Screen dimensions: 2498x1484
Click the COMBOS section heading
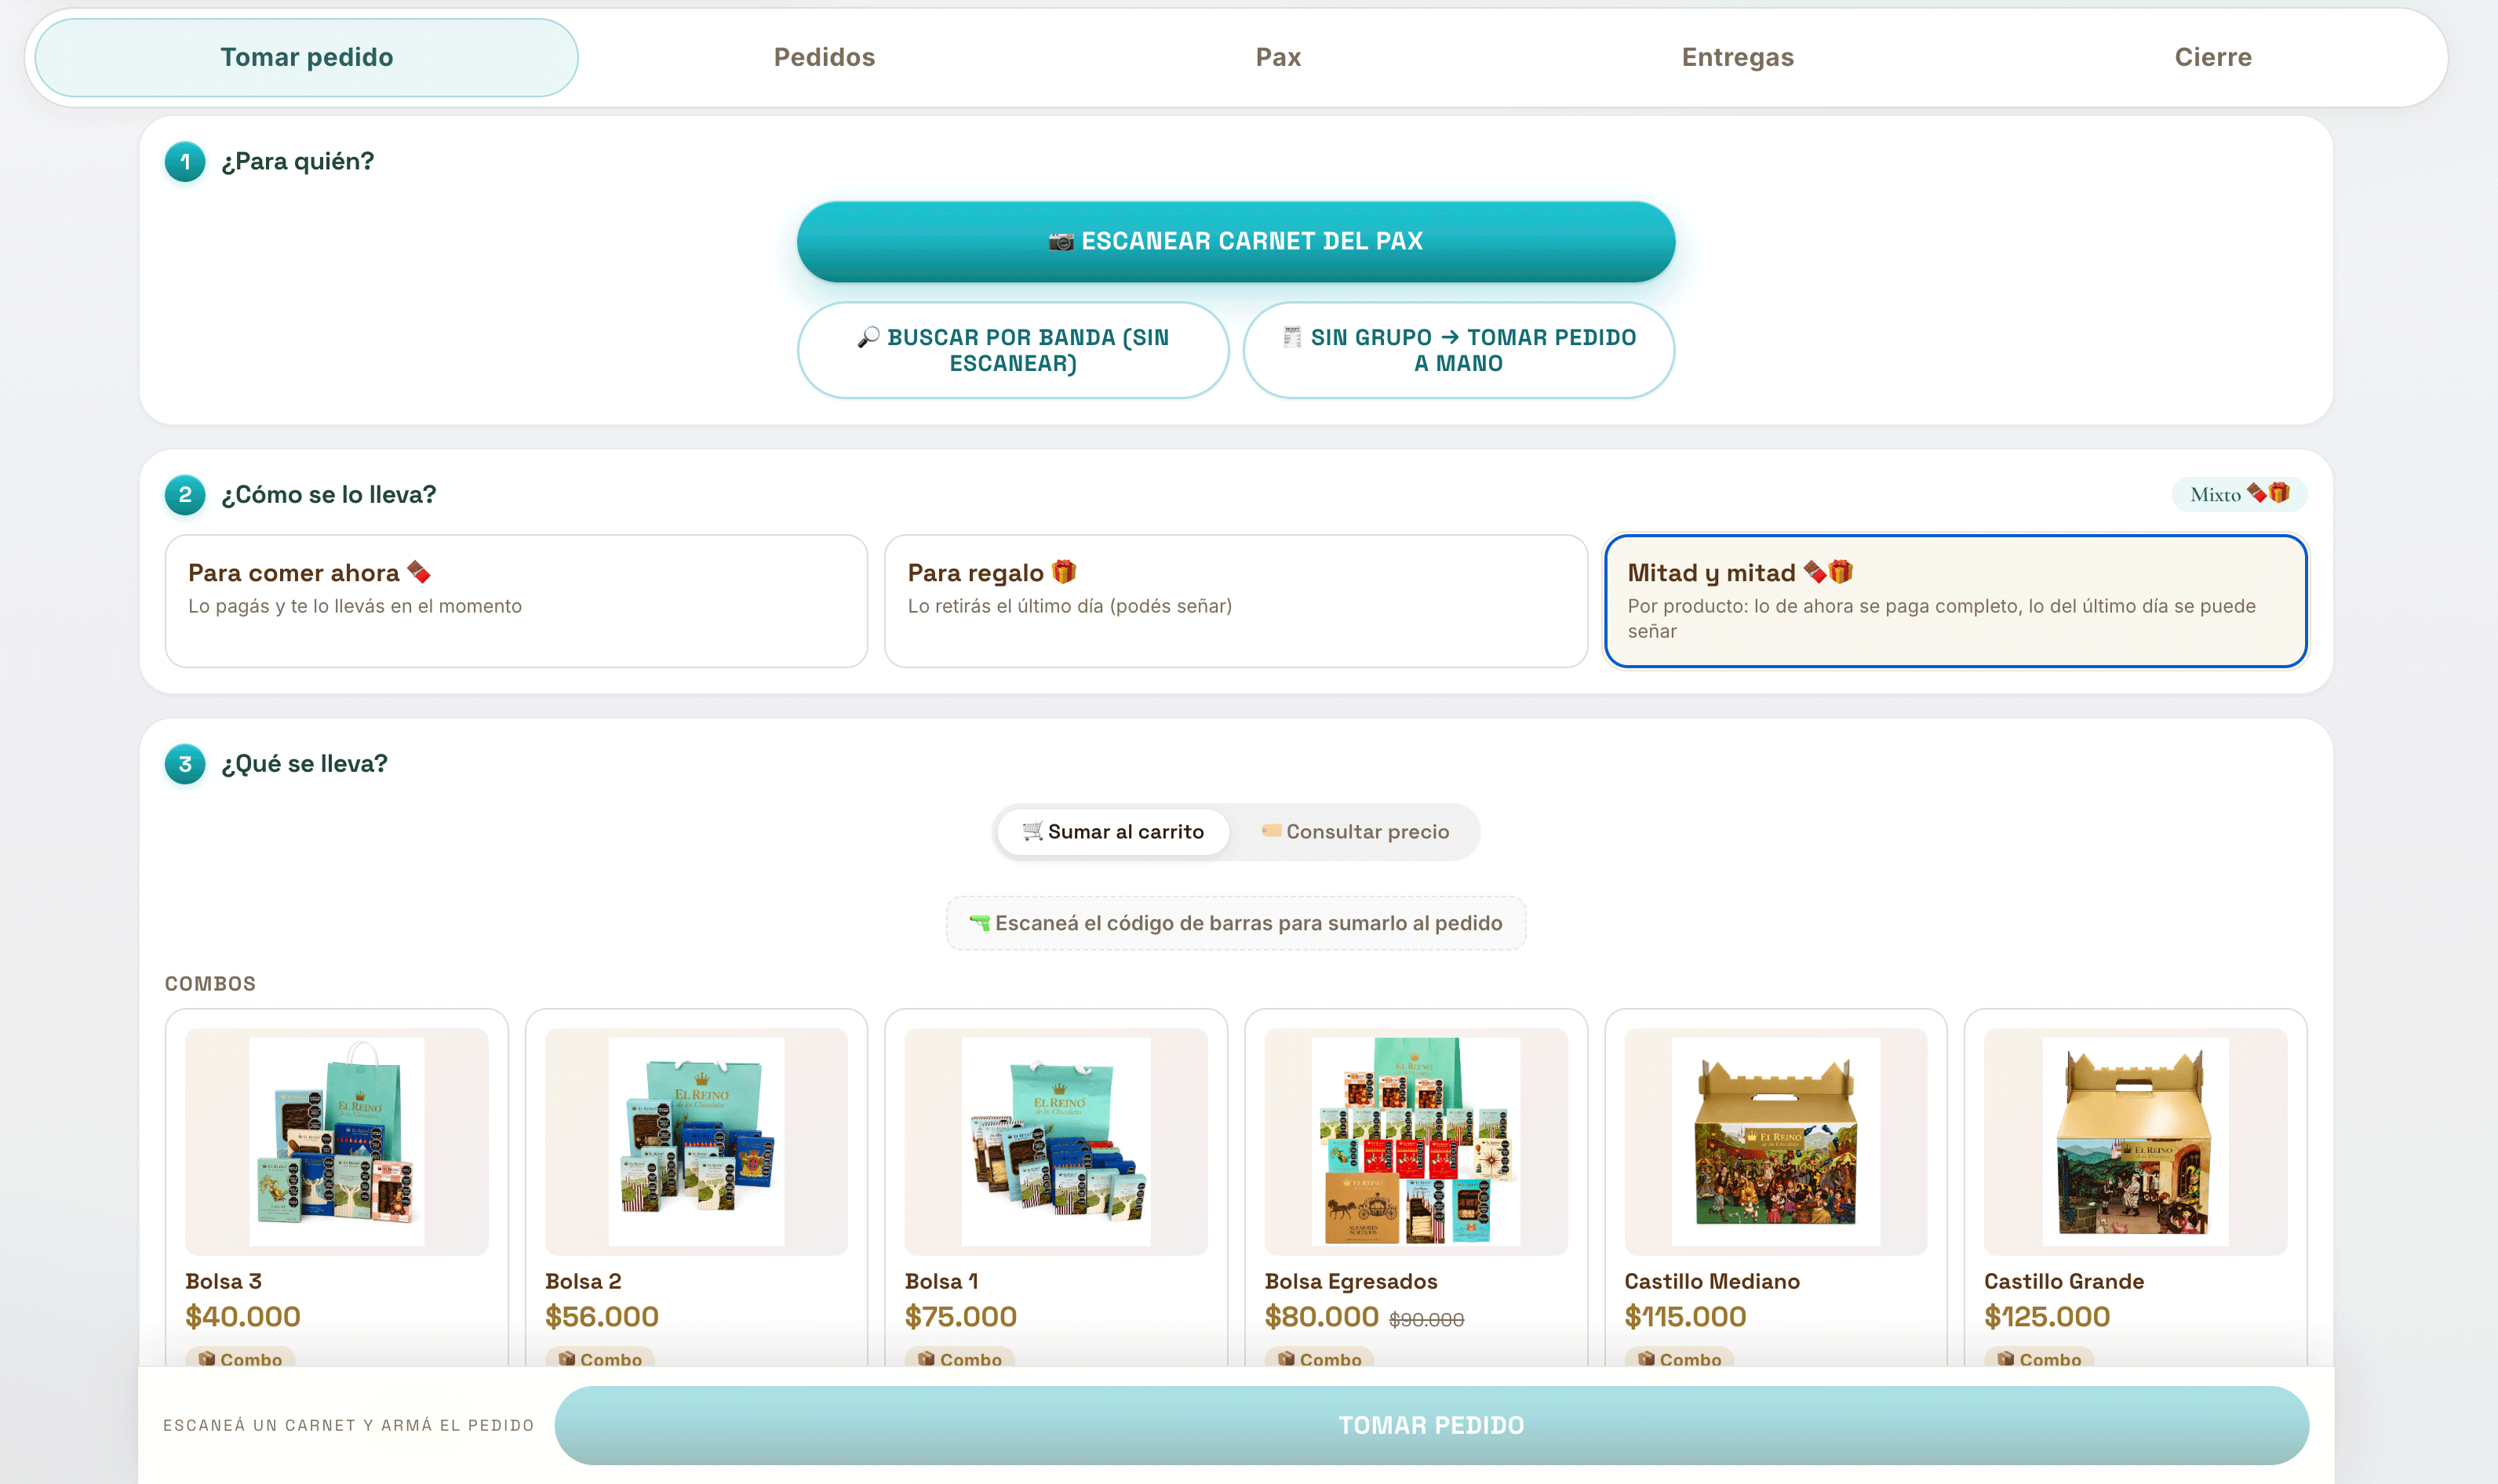210,984
